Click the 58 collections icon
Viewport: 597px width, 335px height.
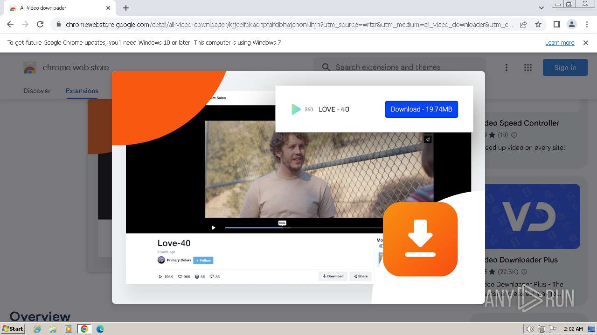coord(197,276)
